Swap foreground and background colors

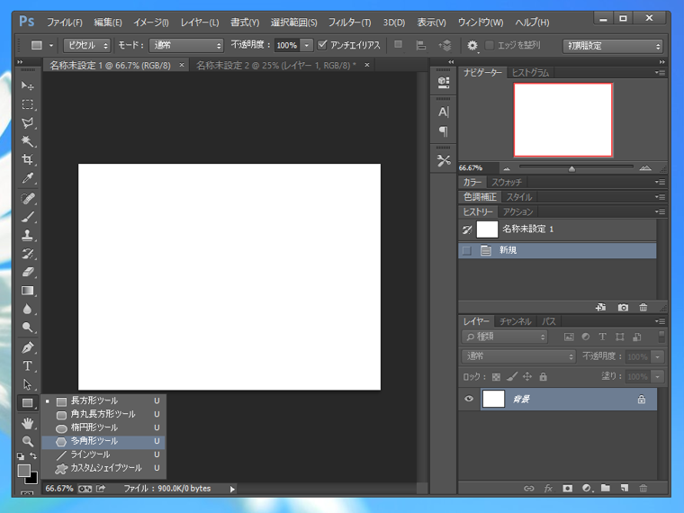[x=33, y=456]
